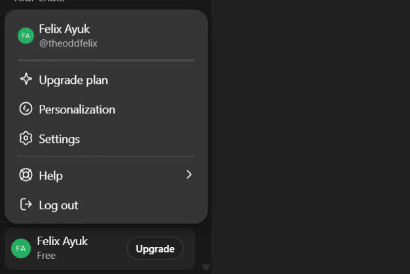Open the Settings menu entry text
This screenshot has height=274, width=410.
click(x=59, y=139)
